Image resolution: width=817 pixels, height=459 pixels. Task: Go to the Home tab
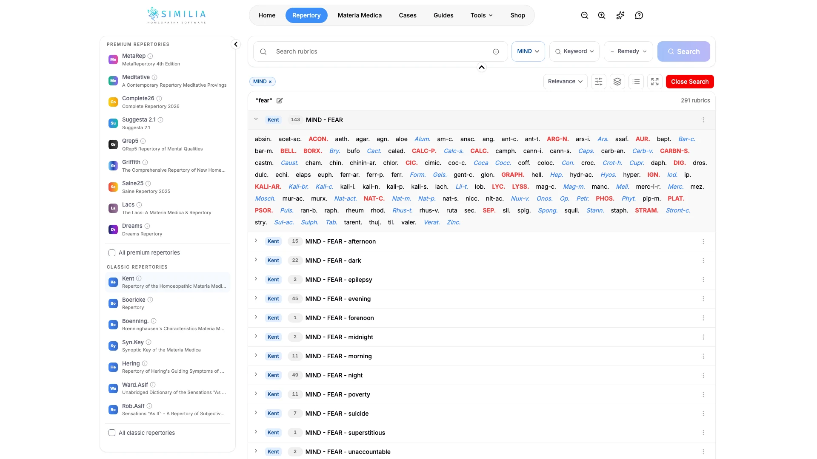(267, 15)
